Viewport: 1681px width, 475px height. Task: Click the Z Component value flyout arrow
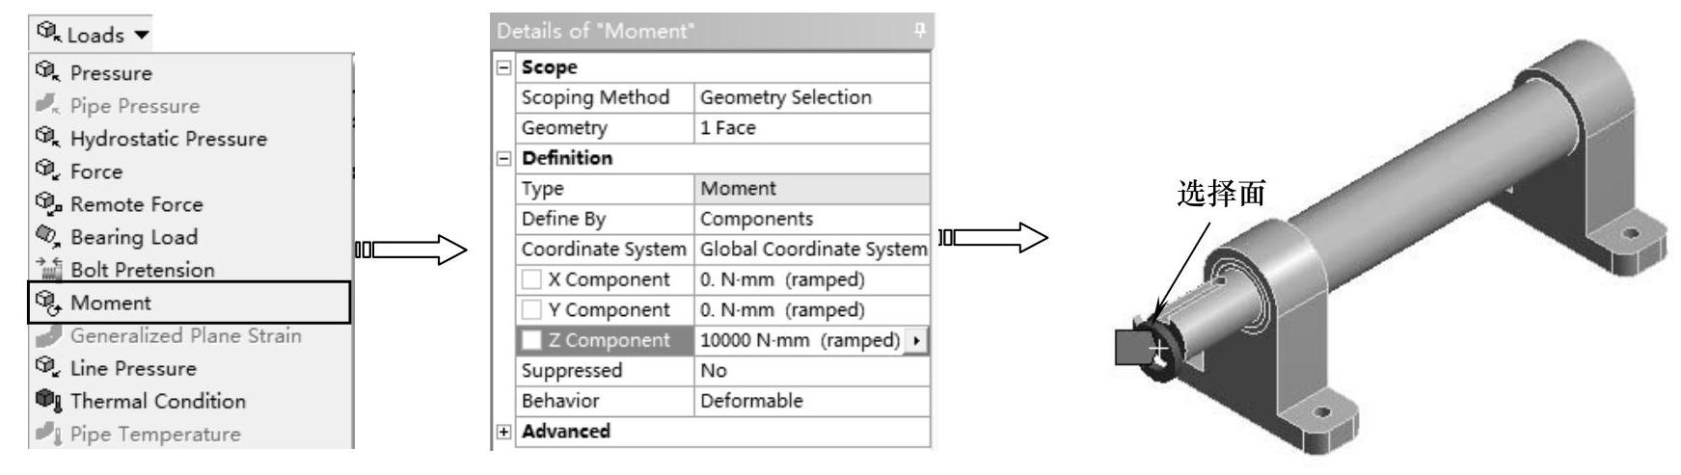click(915, 340)
